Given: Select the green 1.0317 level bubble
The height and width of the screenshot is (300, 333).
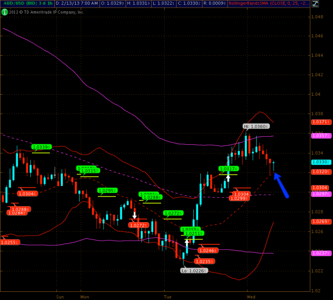Looking at the screenshot, I should point(228,169).
